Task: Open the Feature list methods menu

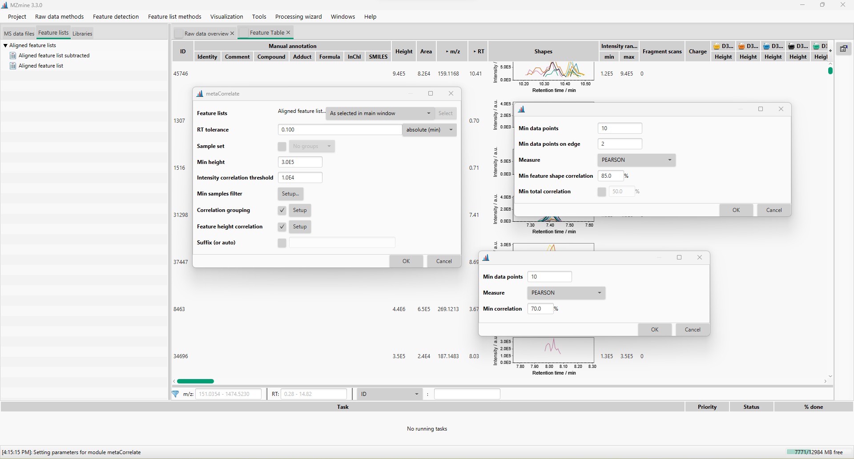Action: coord(174,16)
